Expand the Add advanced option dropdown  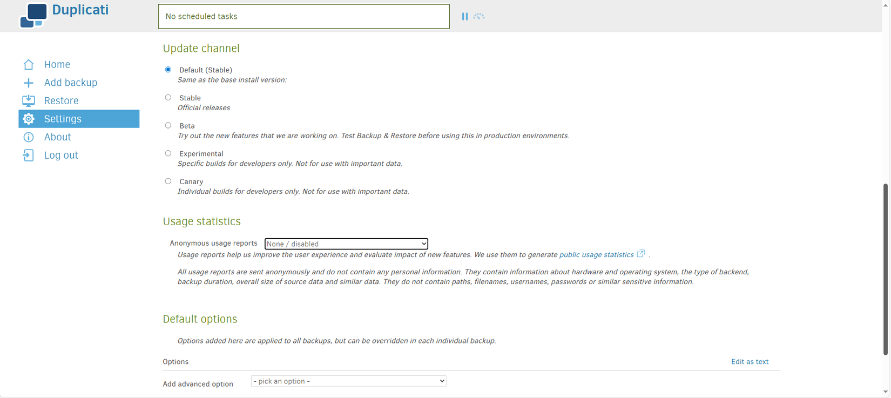pyautogui.click(x=349, y=381)
